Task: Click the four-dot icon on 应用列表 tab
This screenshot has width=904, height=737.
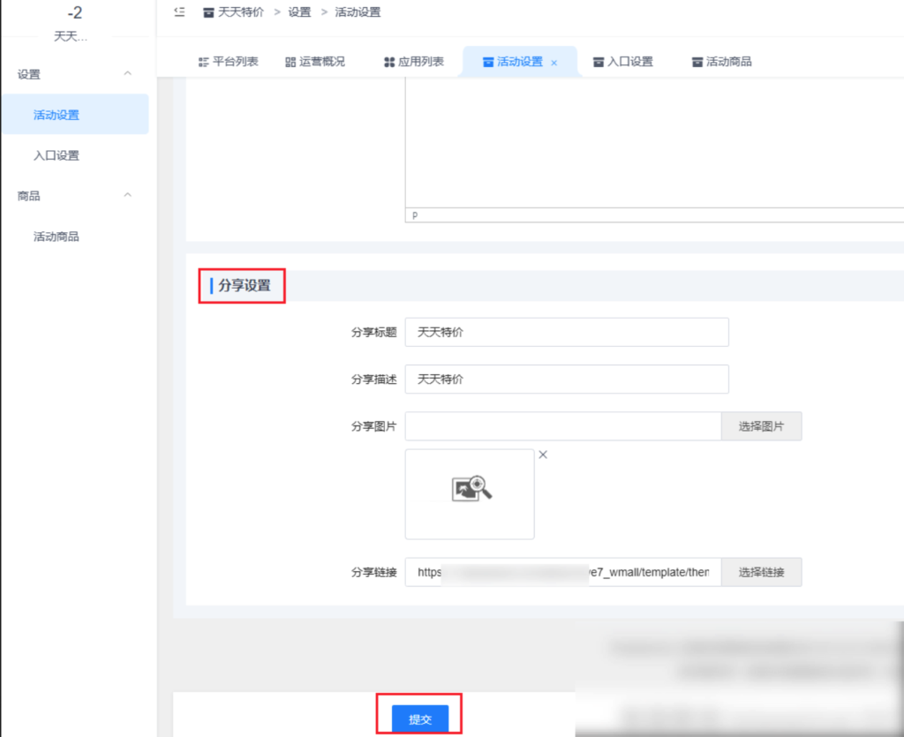Action: click(x=389, y=62)
